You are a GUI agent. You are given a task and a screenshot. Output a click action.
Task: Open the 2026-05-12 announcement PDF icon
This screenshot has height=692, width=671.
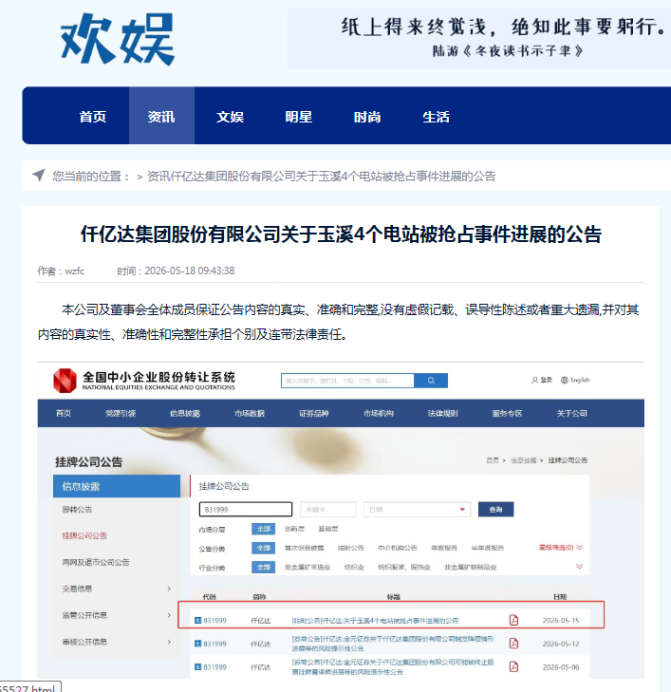pos(513,644)
